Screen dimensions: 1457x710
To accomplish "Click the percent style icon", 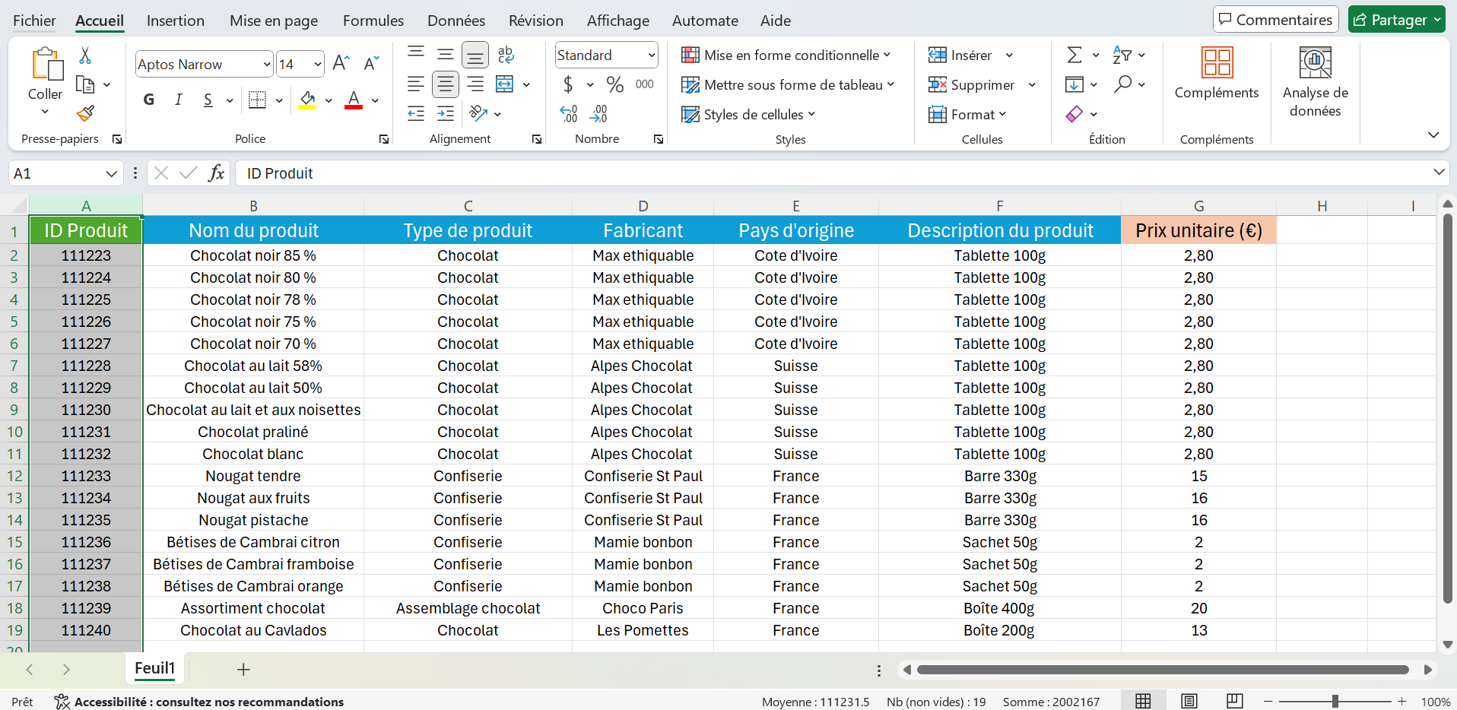I will 614,84.
